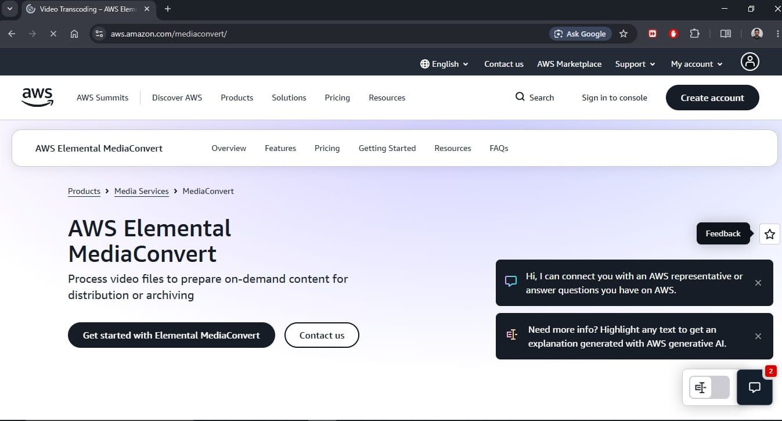
Task: Open the main nav Resources menu
Action: [387, 98]
